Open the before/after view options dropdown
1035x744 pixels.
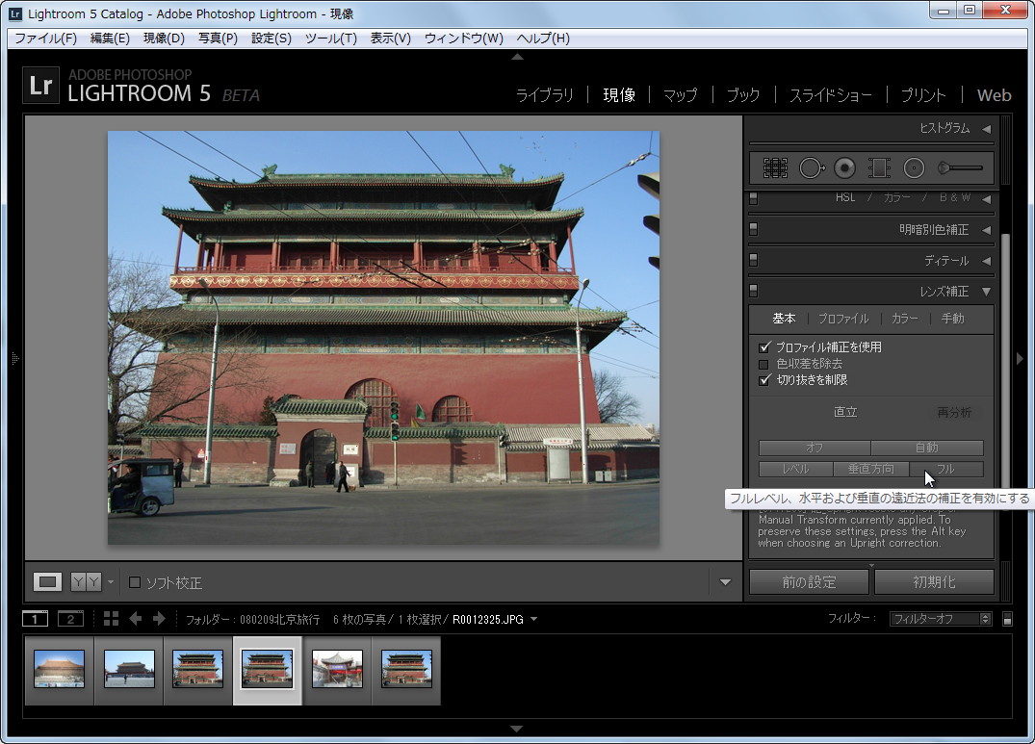click(x=110, y=582)
